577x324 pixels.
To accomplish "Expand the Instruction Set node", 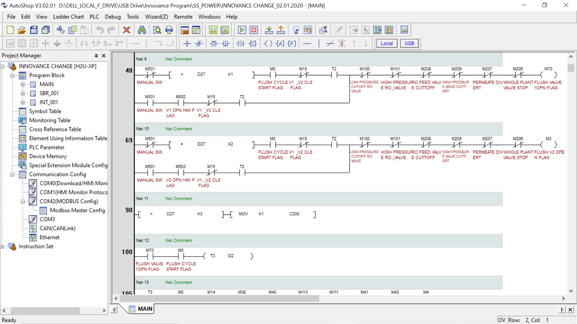I will 2,246.
